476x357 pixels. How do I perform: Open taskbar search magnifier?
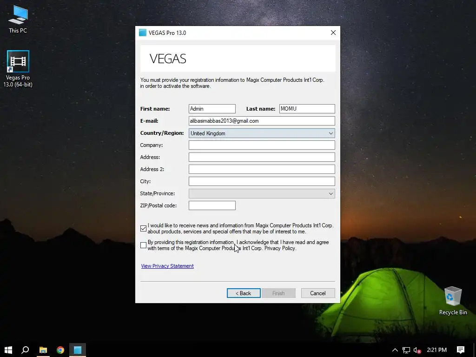[x=25, y=350]
